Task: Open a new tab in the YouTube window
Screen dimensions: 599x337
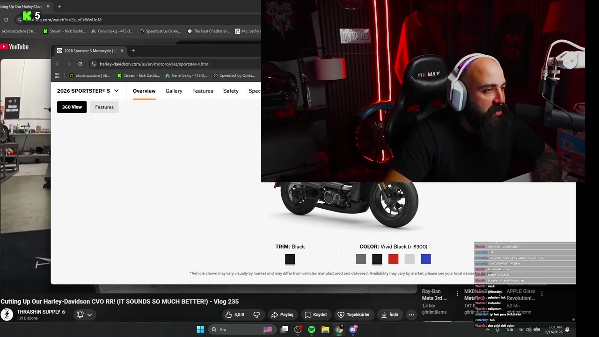Action: coord(59,7)
